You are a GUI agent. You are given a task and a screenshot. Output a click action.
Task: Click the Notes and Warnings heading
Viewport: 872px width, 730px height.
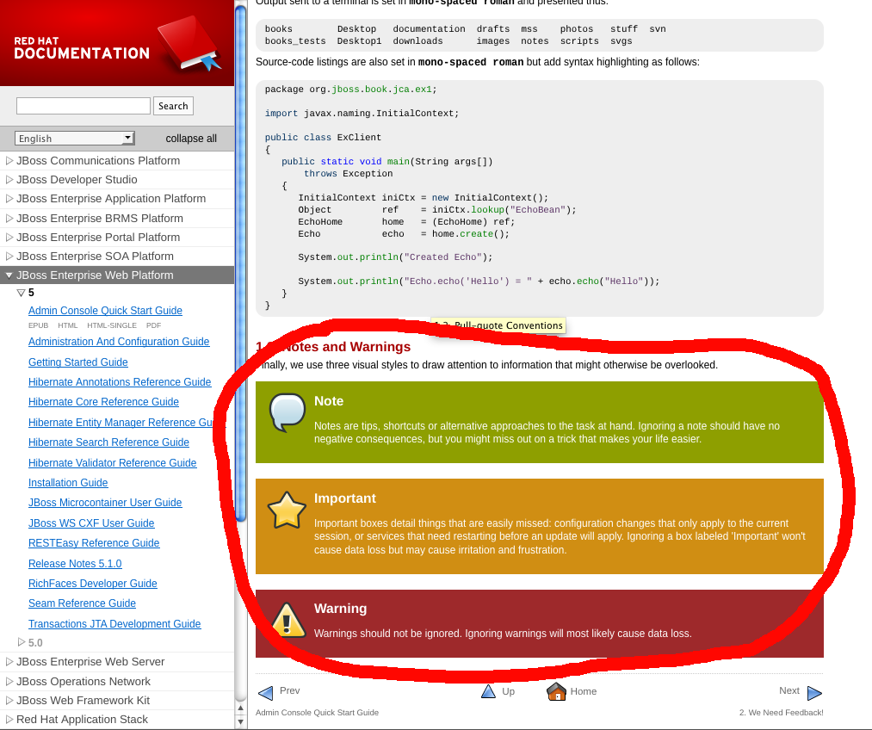pyautogui.click(x=333, y=346)
